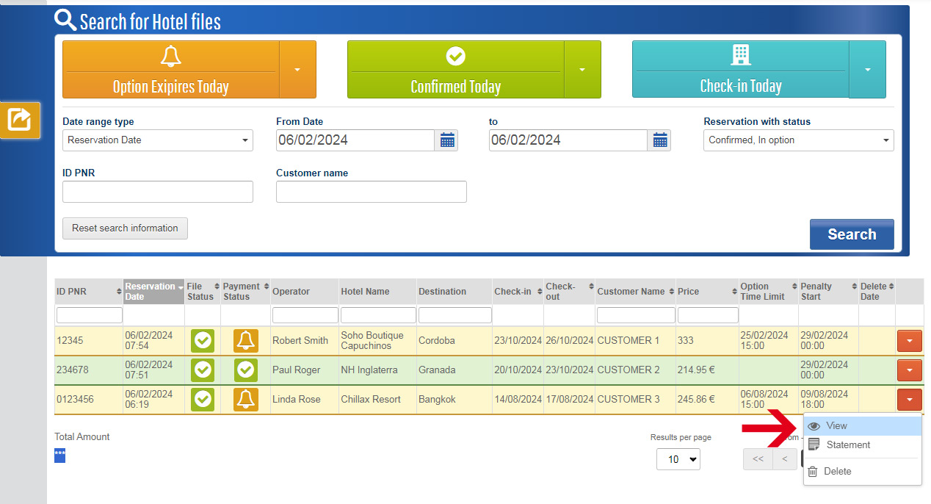931x504 pixels.
Task: Click the orange export icon on left sidebar
Action: (x=20, y=119)
